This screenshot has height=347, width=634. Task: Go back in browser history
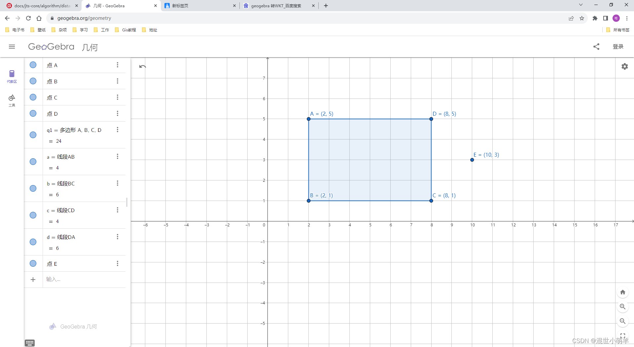click(x=7, y=18)
